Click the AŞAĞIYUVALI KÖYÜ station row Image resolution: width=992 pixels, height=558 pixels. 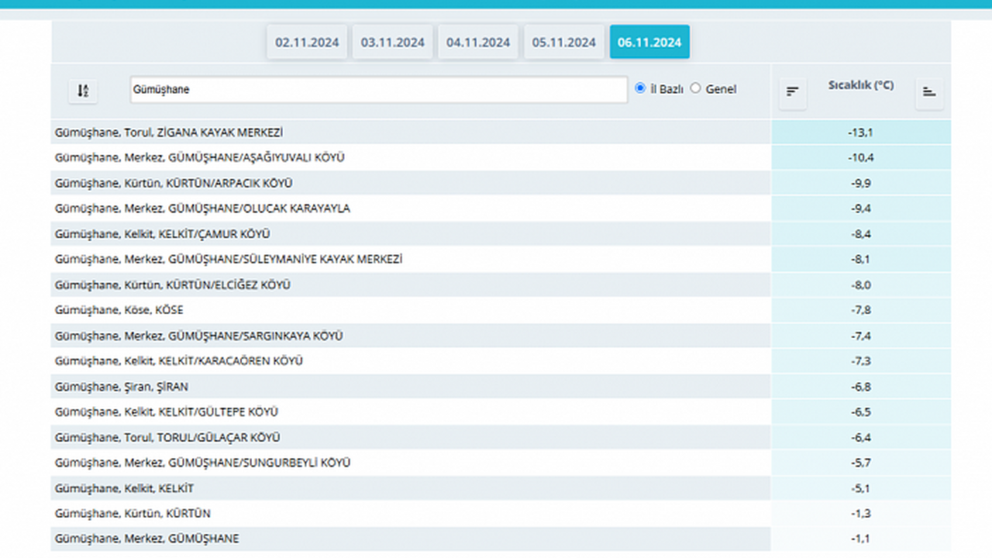point(199,158)
